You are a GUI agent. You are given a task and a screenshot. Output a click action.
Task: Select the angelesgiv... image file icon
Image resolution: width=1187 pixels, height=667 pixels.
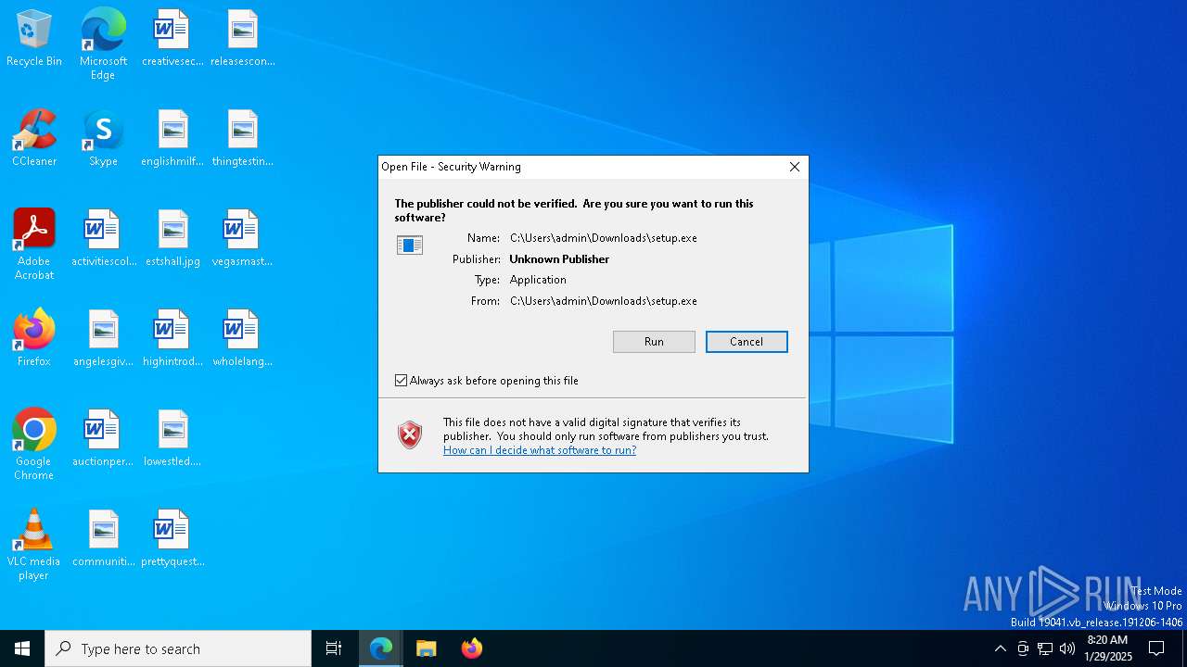click(x=103, y=338)
